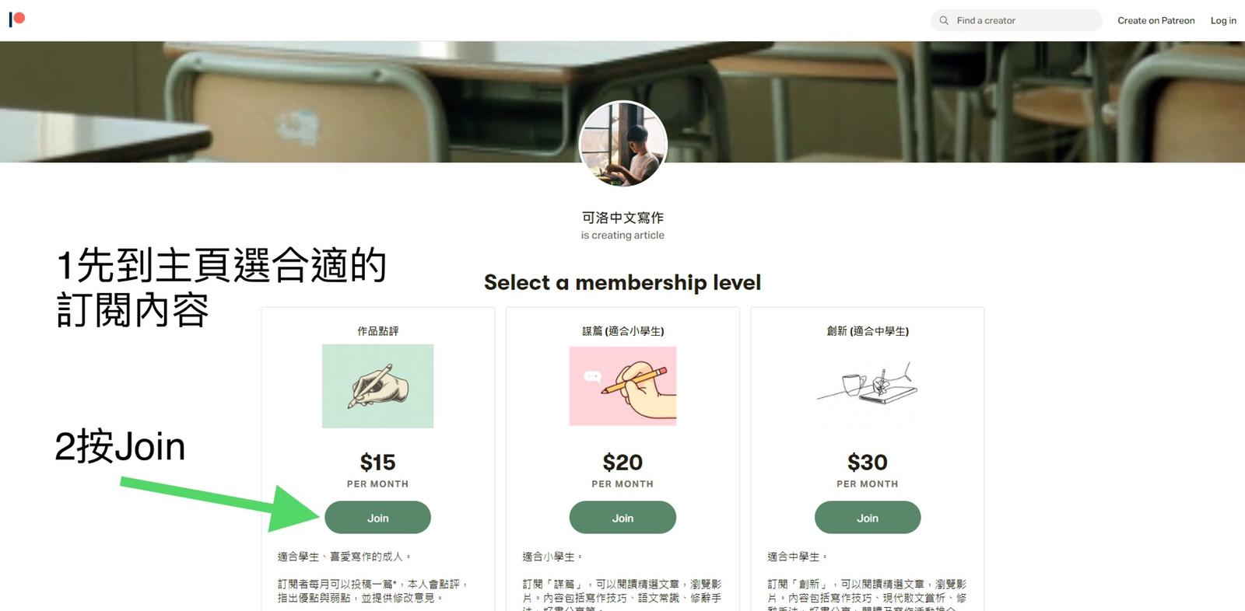This screenshot has width=1245, height=611.
Task: Select the 創新 (適合中學生) tier title
Action: [x=868, y=331]
